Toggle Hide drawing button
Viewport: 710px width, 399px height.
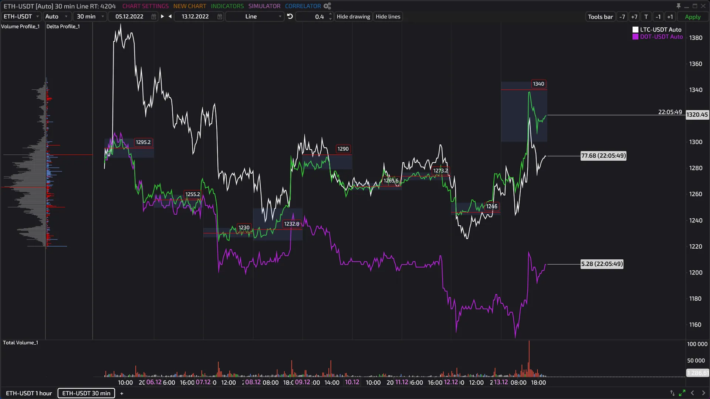point(353,17)
